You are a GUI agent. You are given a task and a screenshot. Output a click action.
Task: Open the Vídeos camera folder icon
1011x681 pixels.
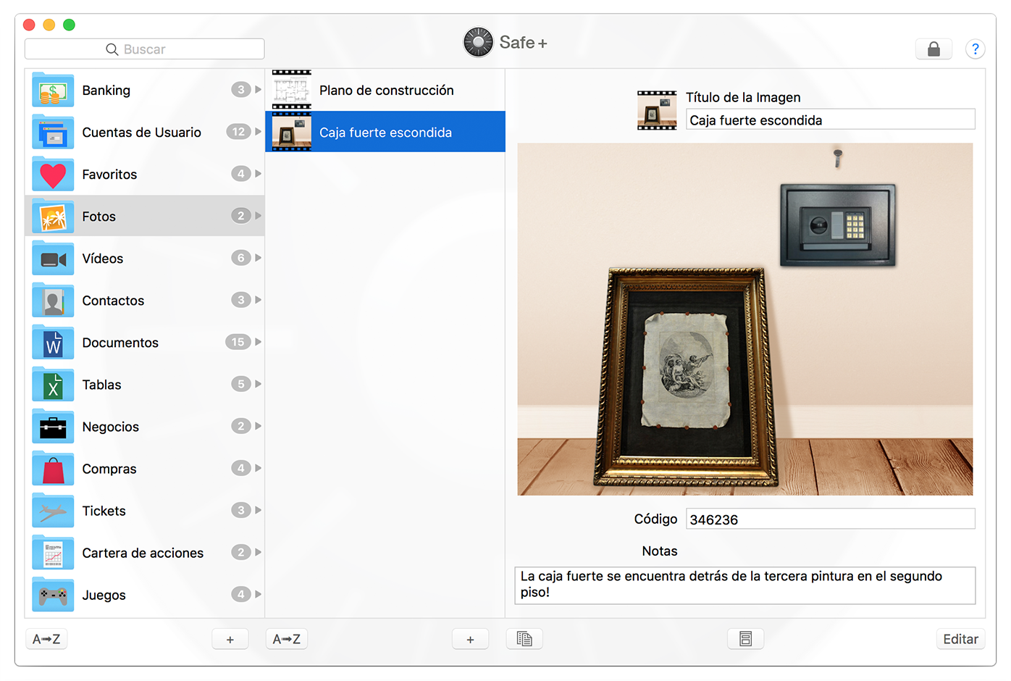pos(53,258)
